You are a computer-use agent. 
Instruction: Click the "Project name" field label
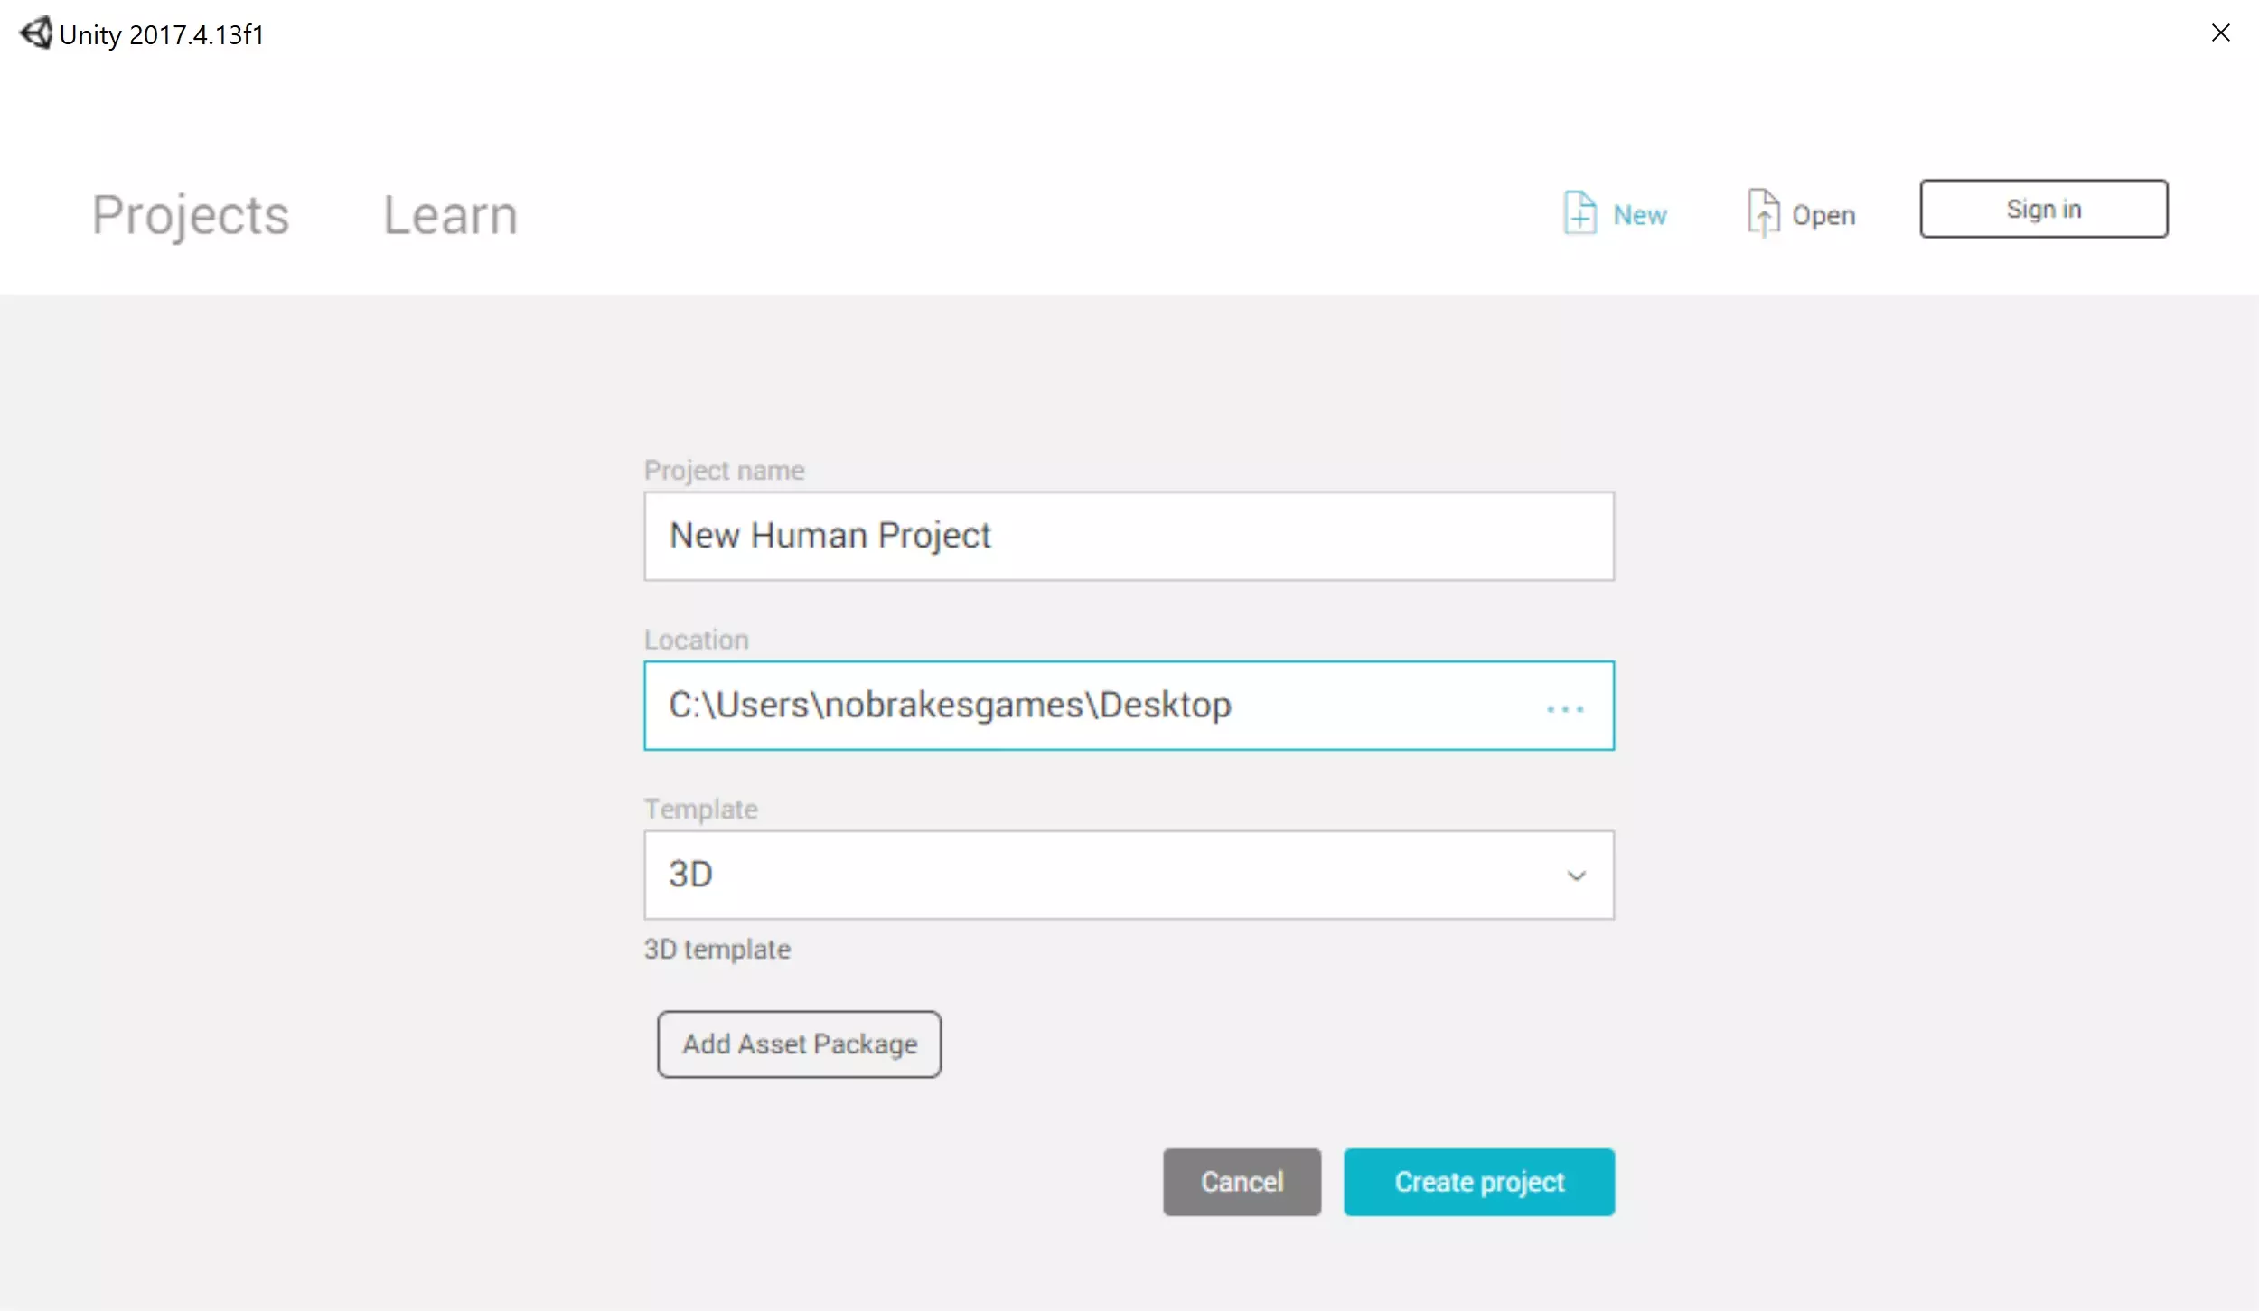[x=724, y=470]
